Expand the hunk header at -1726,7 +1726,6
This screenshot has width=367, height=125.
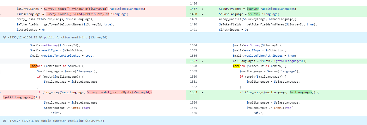[x=53, y=121]
